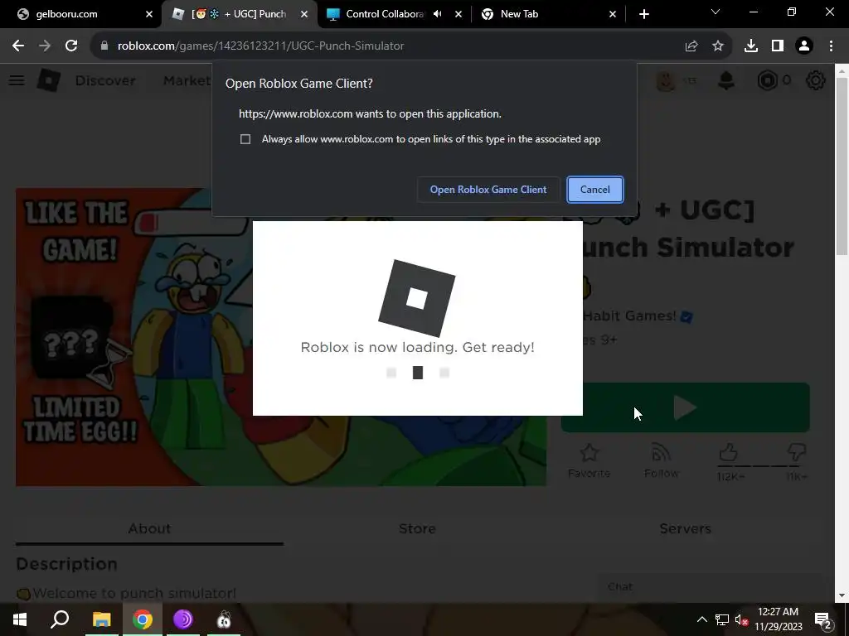Click the share page icon in address bar
Viewport: 849px width, 636px height.
coord(691,46)
